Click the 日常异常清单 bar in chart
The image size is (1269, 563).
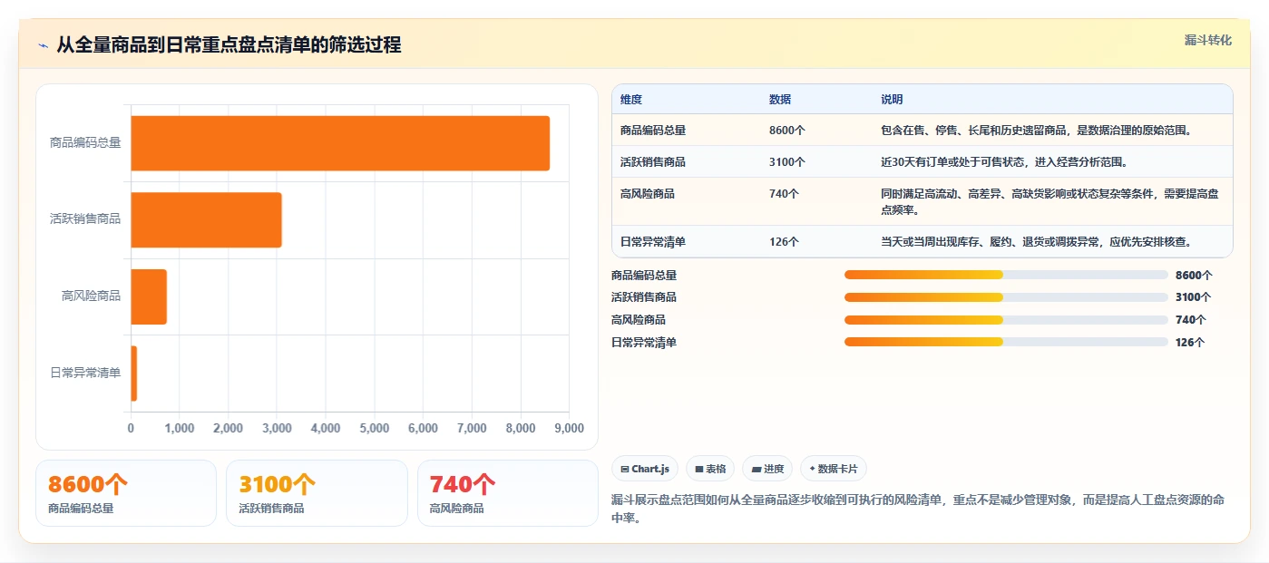[133, 373]
